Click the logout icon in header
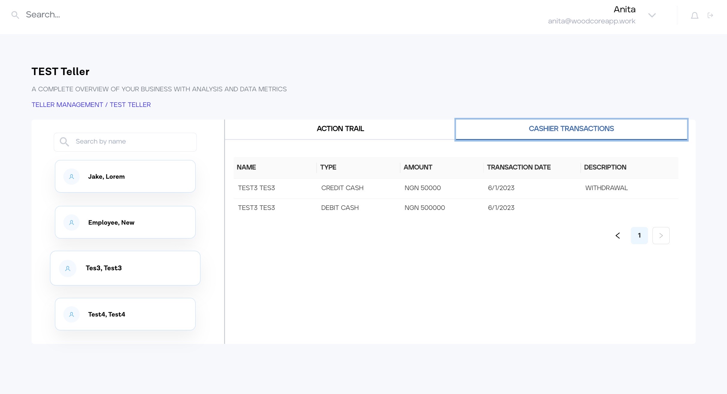Viewport: 727px width, 394px height. (710, 15)
